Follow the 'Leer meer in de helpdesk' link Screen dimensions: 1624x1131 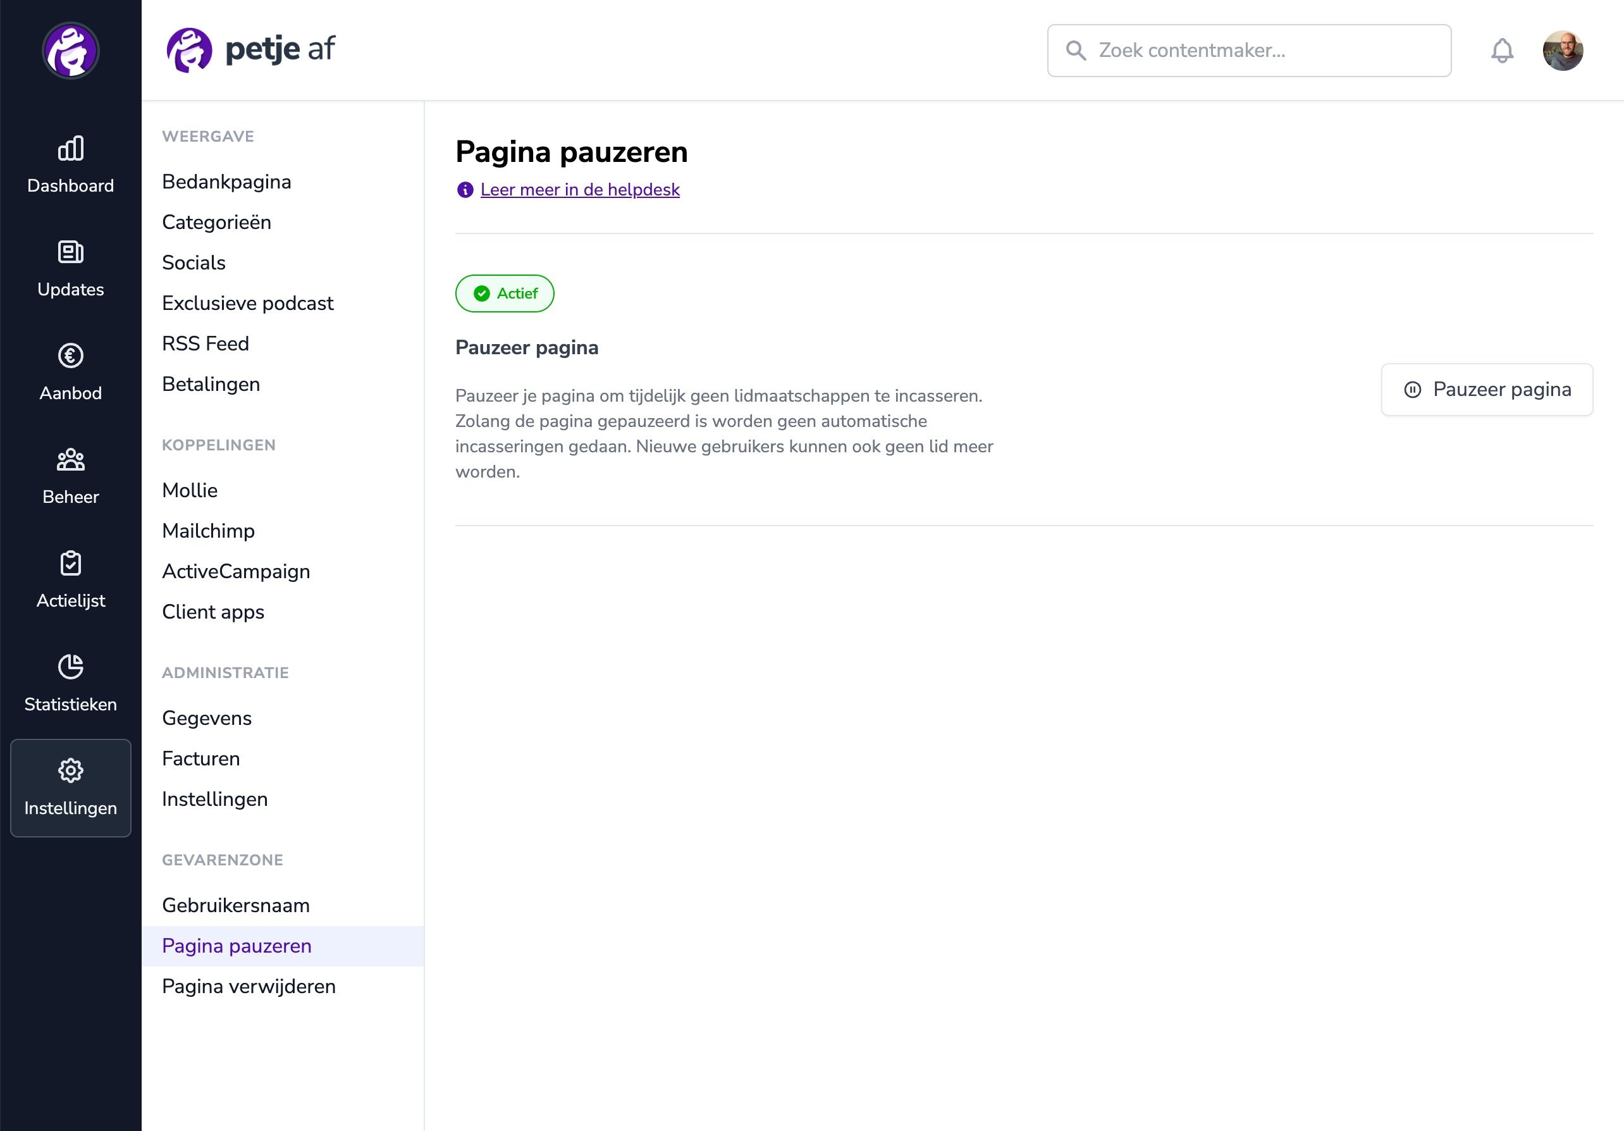[579, 190]
